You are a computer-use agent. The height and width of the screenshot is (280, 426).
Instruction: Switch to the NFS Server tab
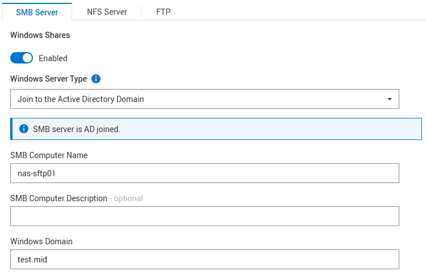pos(107,11)
